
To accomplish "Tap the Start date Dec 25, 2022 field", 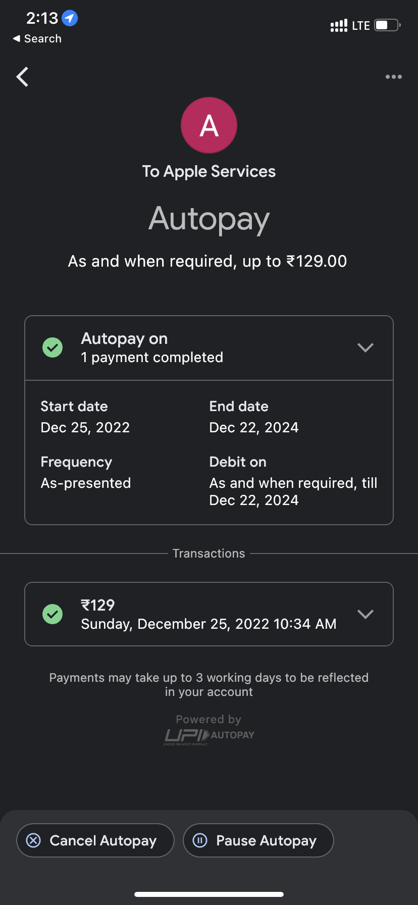I will 85,418.
